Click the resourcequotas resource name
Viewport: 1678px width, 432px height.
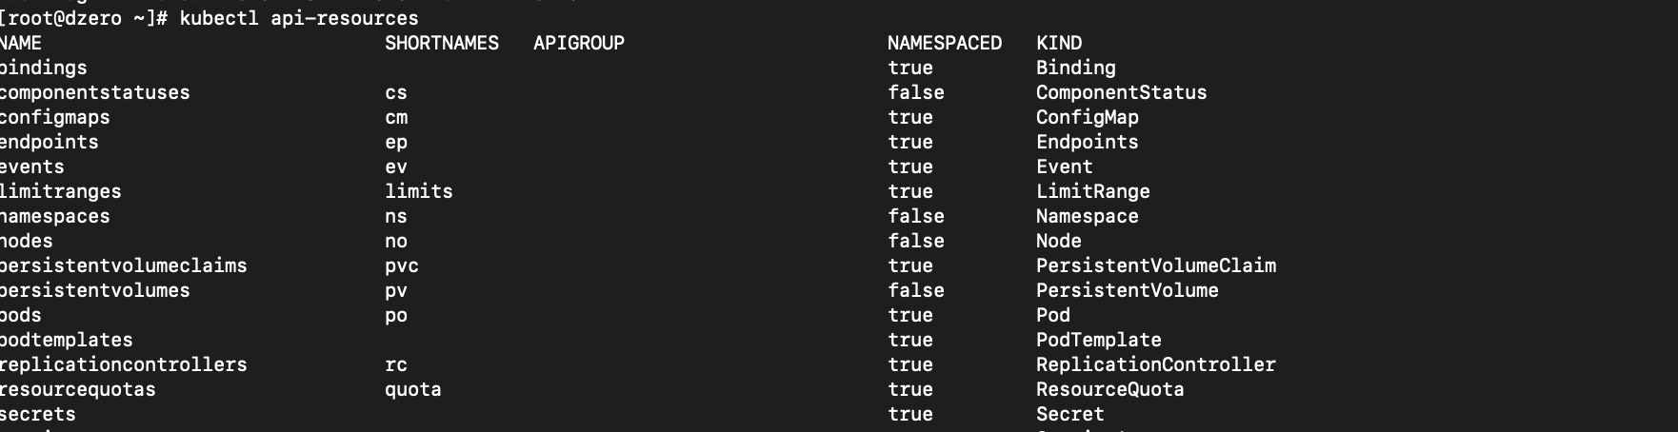pos(77,389)
